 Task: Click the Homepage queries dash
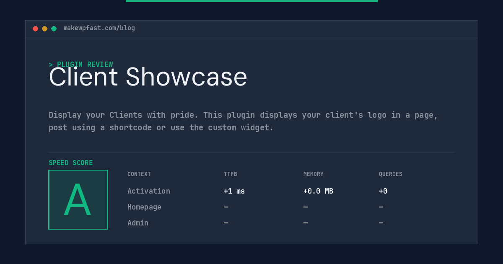point(381,207)
